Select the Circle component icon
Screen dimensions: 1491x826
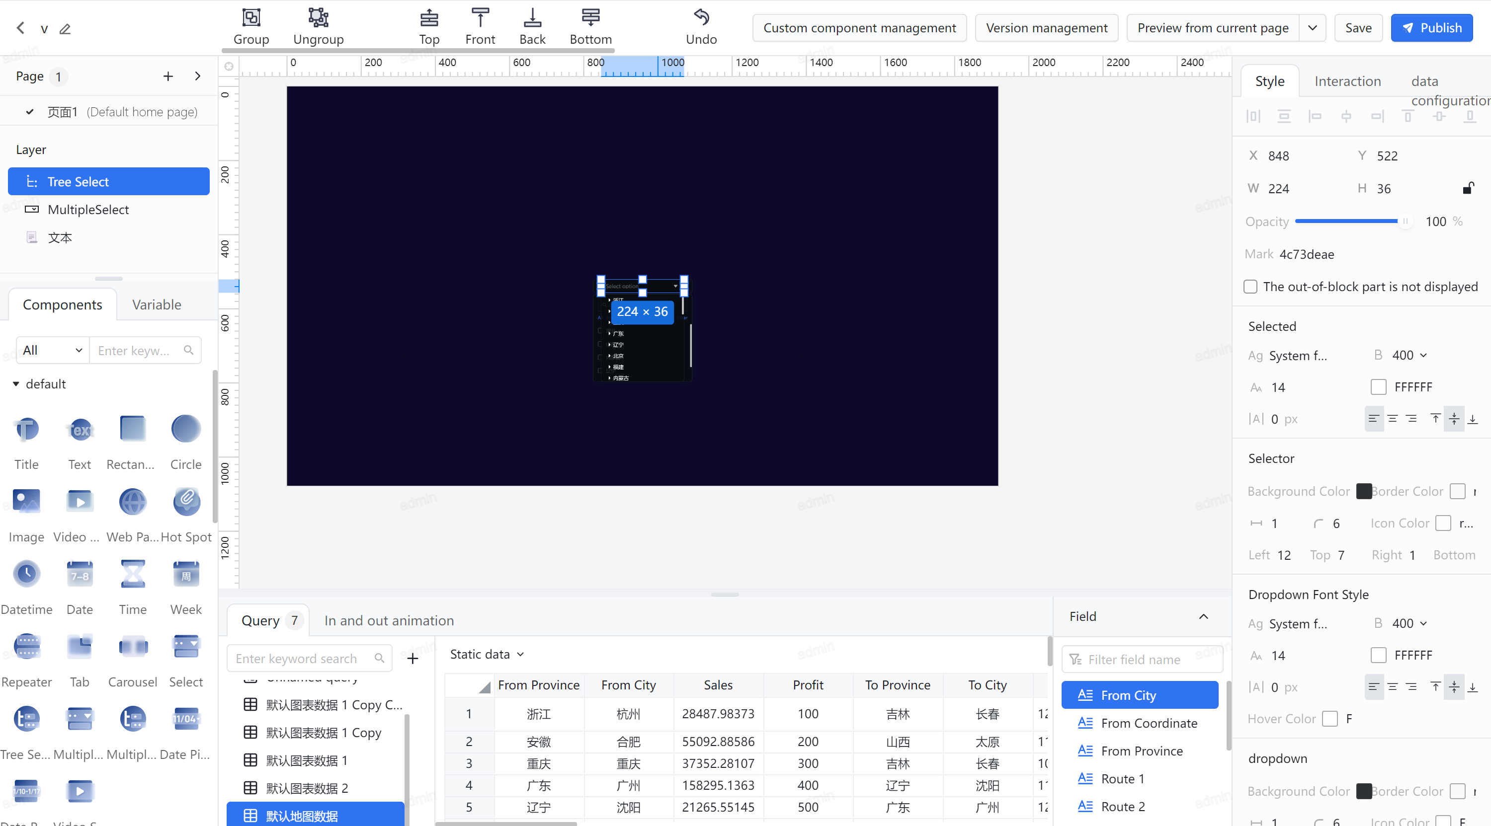pos(186,429)
